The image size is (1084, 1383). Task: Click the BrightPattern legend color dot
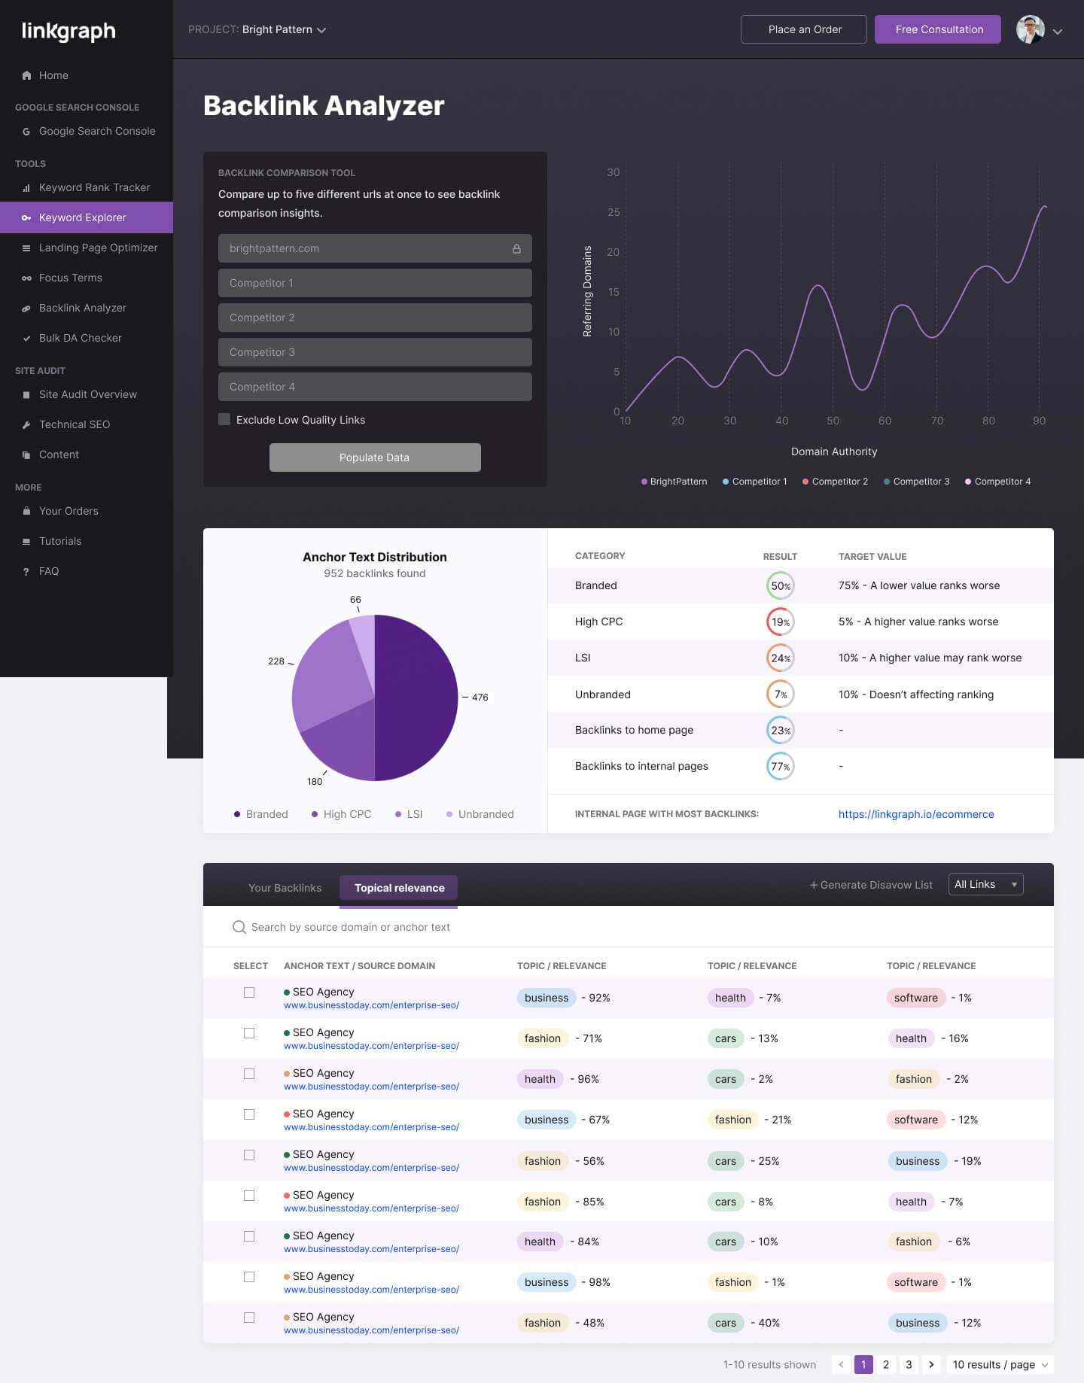click(x=644, y=482)
